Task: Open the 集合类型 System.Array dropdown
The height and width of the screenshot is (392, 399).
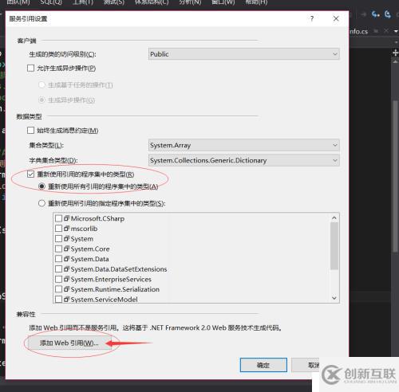Action: click(244, 145)
